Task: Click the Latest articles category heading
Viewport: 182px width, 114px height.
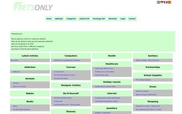Action: coord(30,56)
